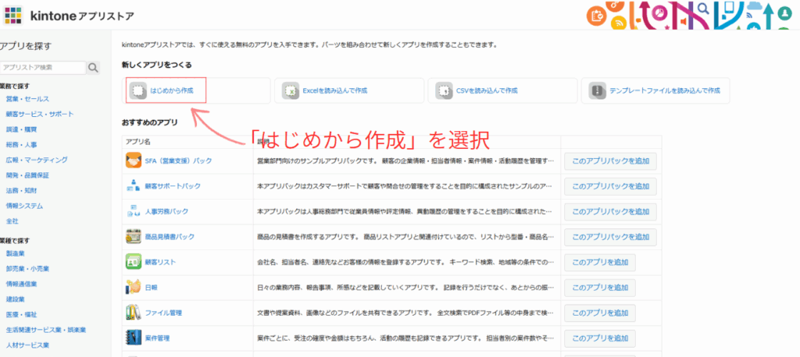
Task: Open the 顧客サービス・サポート category
Action: (x=40, y=114)
